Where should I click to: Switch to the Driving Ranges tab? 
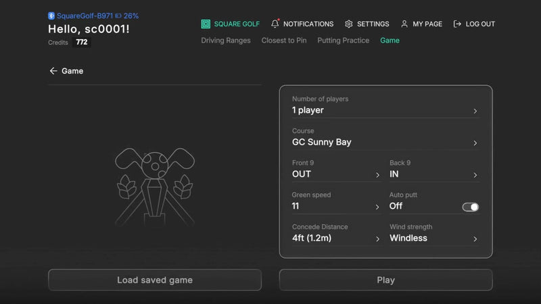point(226,41)
